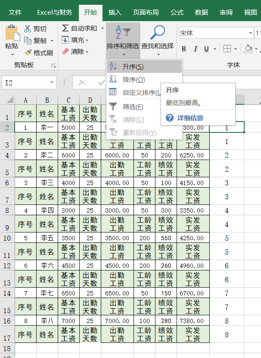Click the Fill Color paint bucket icon
Image resolution: width=261 pixels, height=358 pixels.
pos(248,49)
